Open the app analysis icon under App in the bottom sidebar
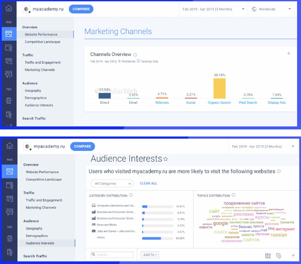Screen dimensions: 301x264 (x=10, y=238)
